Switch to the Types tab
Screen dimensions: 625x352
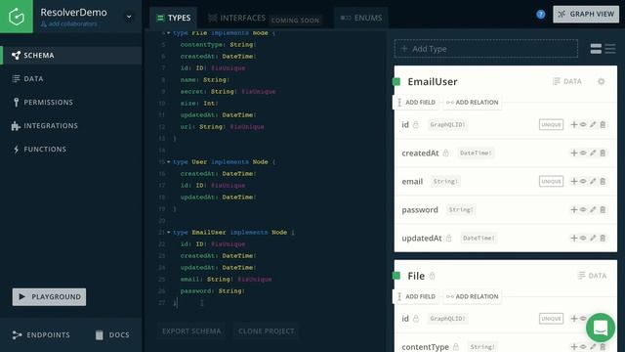coord(174,18)
